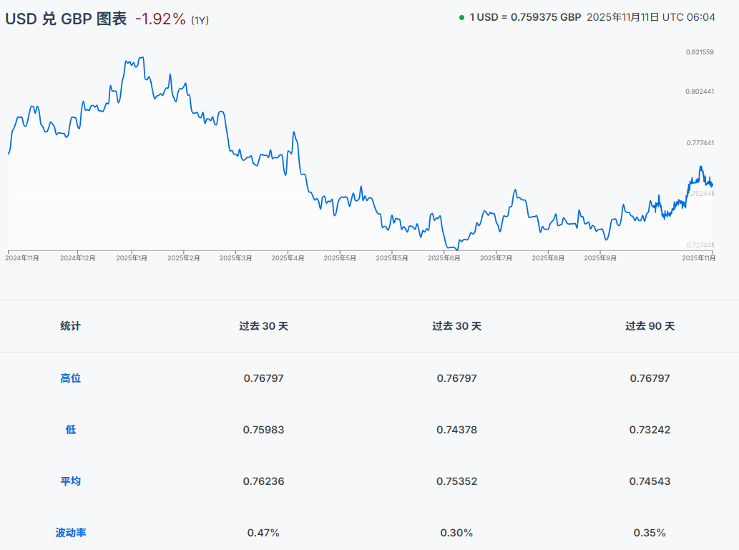The image size is (739, 550).
Task: Click the 0.821559 y-axis value
Action: [x=700, y=52]
